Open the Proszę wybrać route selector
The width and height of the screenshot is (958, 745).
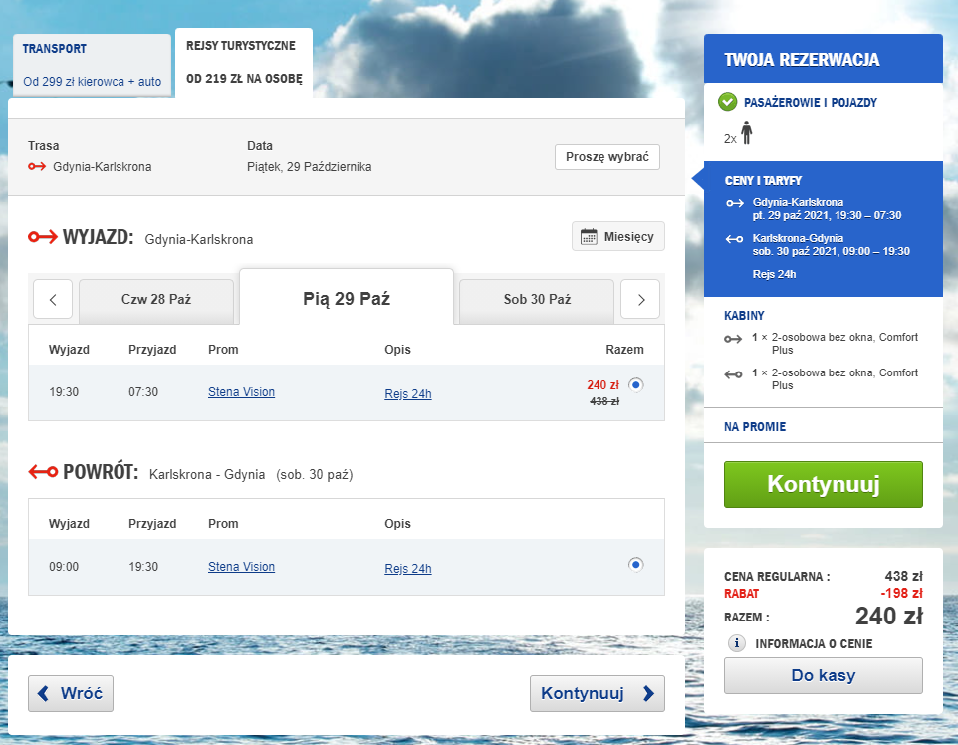606,157
